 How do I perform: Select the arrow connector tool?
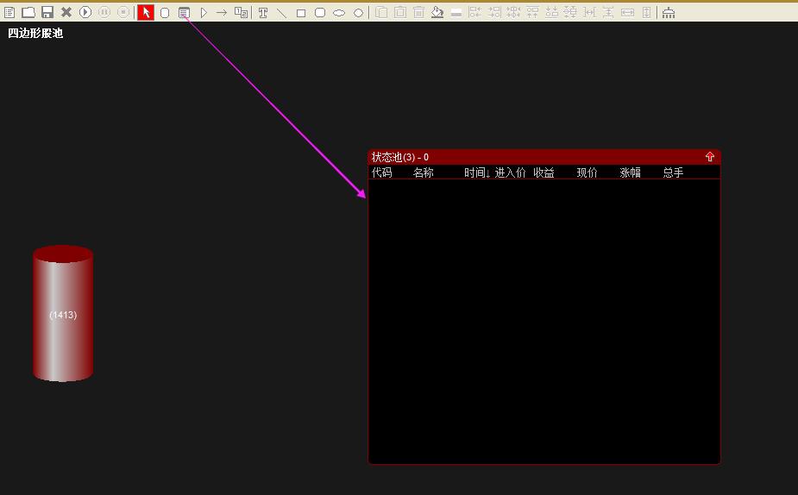click(222, 13)
